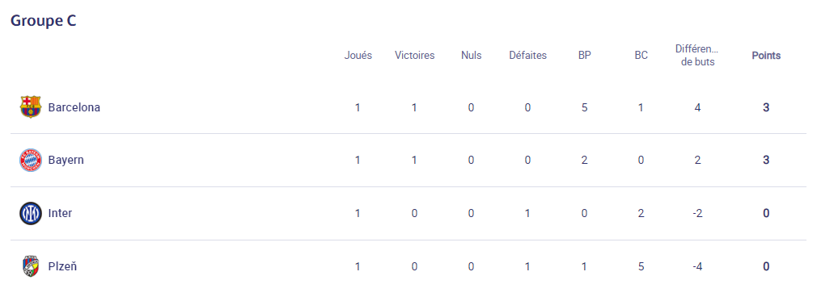Image resolution: width=817 pixels, height=301 pixels.
Task: Select the Défaites column header
Action: (528, 55)
